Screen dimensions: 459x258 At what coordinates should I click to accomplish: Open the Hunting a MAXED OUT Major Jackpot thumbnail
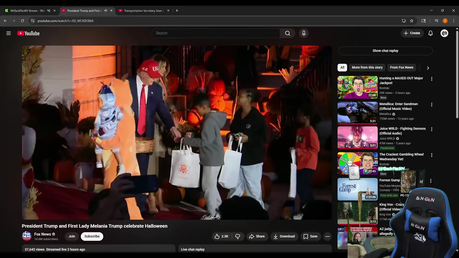coord(358,87)
